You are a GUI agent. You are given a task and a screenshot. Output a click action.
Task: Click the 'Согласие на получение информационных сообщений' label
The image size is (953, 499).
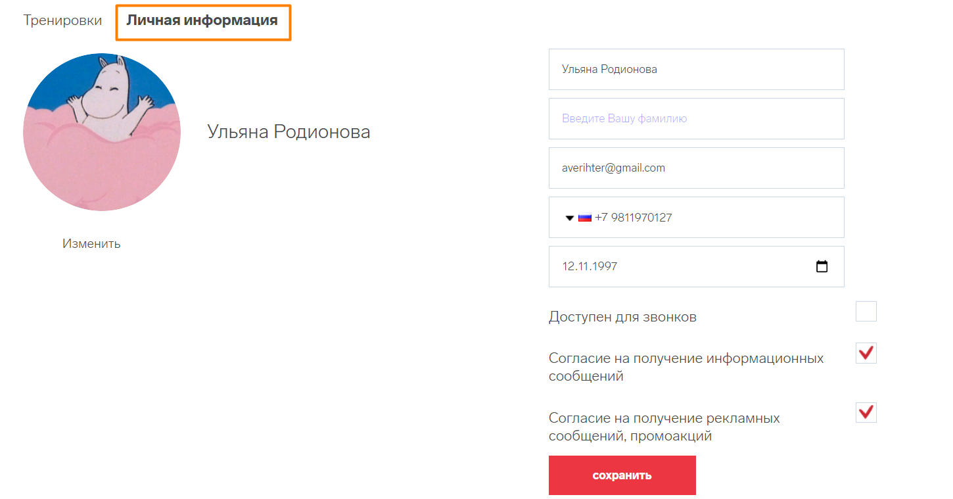[x=686, y=368]
